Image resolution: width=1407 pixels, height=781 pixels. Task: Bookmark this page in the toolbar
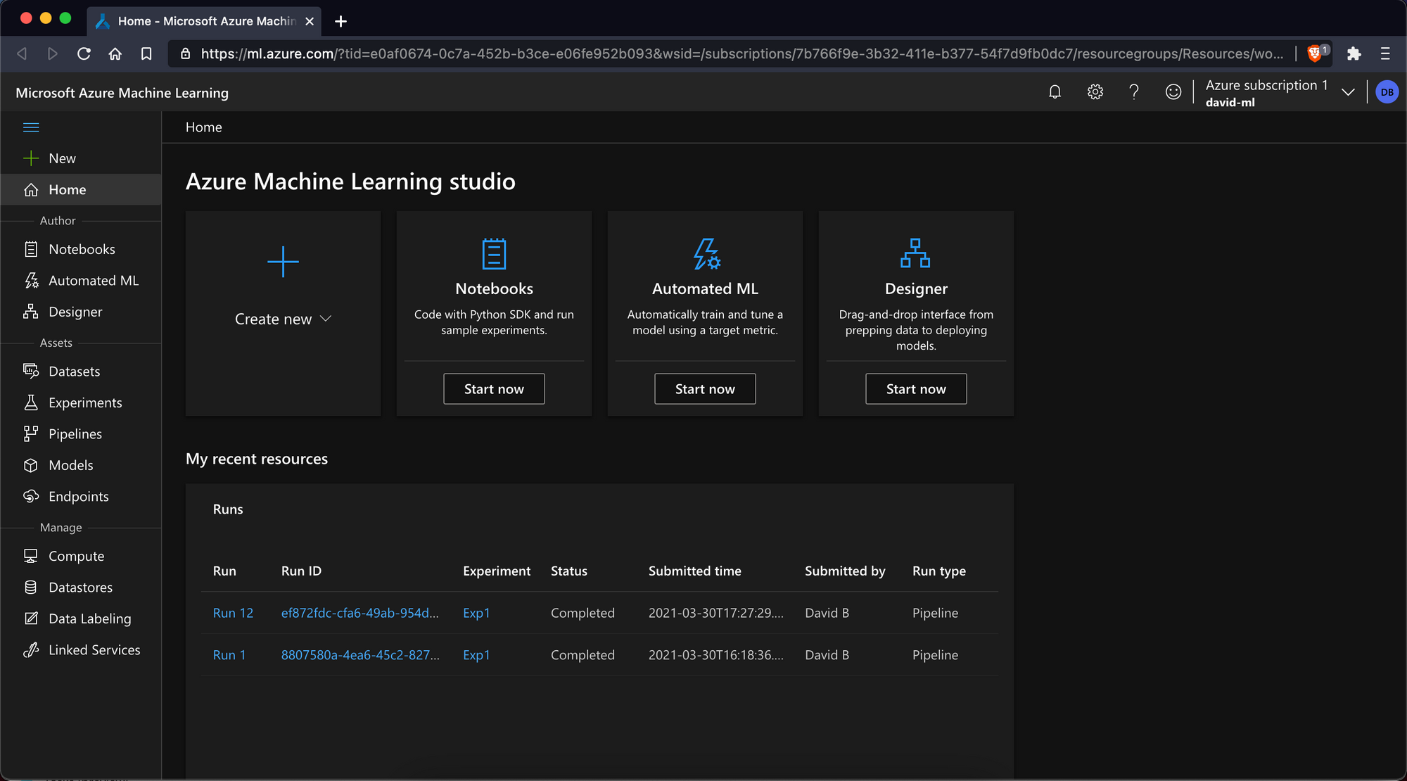pyautogui.click(x=146, y=53)
